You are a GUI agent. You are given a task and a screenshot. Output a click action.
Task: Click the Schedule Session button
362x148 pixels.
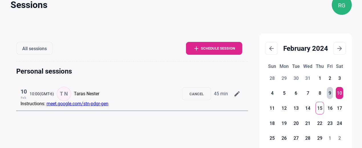[214, 48]
